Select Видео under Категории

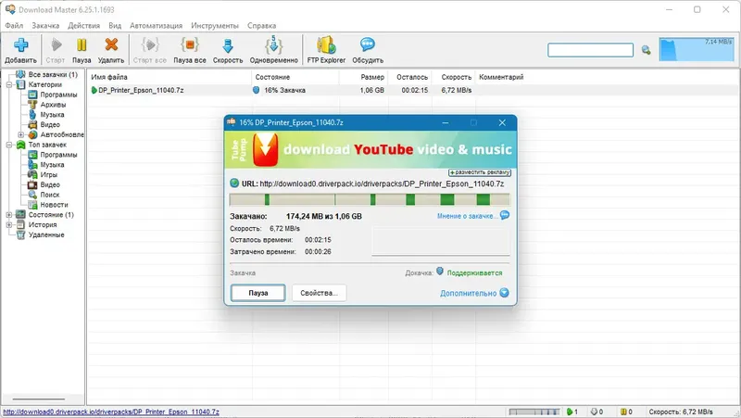click(x=50, y=124)
